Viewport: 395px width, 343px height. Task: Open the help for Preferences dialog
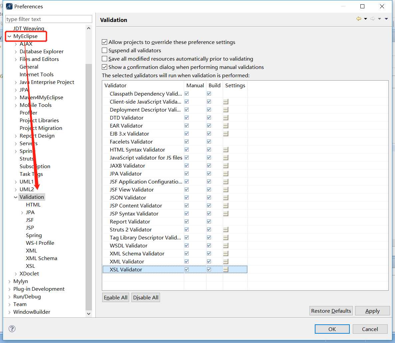tap(12, 329)
